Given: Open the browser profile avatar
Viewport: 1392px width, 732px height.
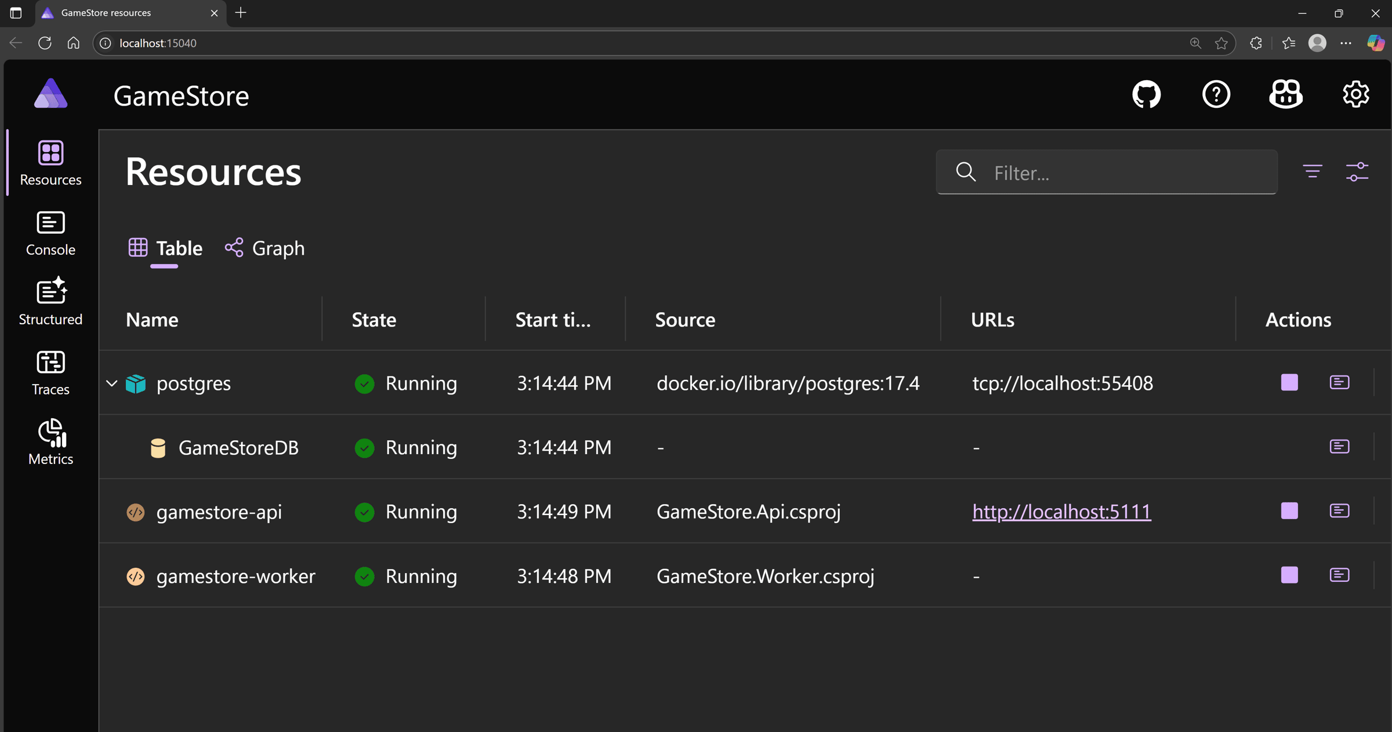Looking at the screenshot, I should (1317, 43).
